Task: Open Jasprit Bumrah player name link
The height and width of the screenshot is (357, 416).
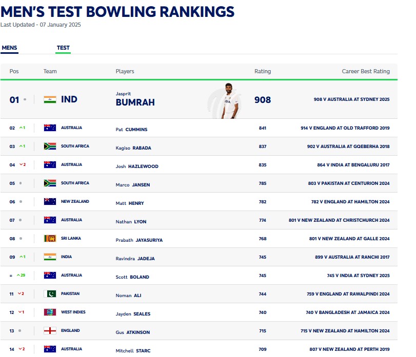Action: [x=135, y=99]
